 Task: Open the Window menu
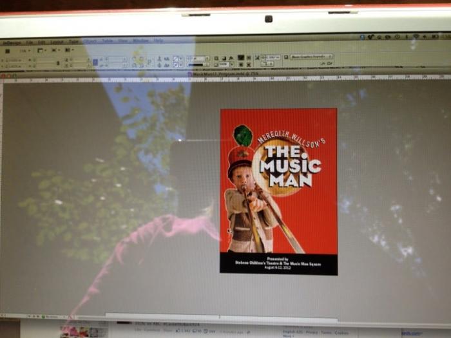(x=140, y=41)
